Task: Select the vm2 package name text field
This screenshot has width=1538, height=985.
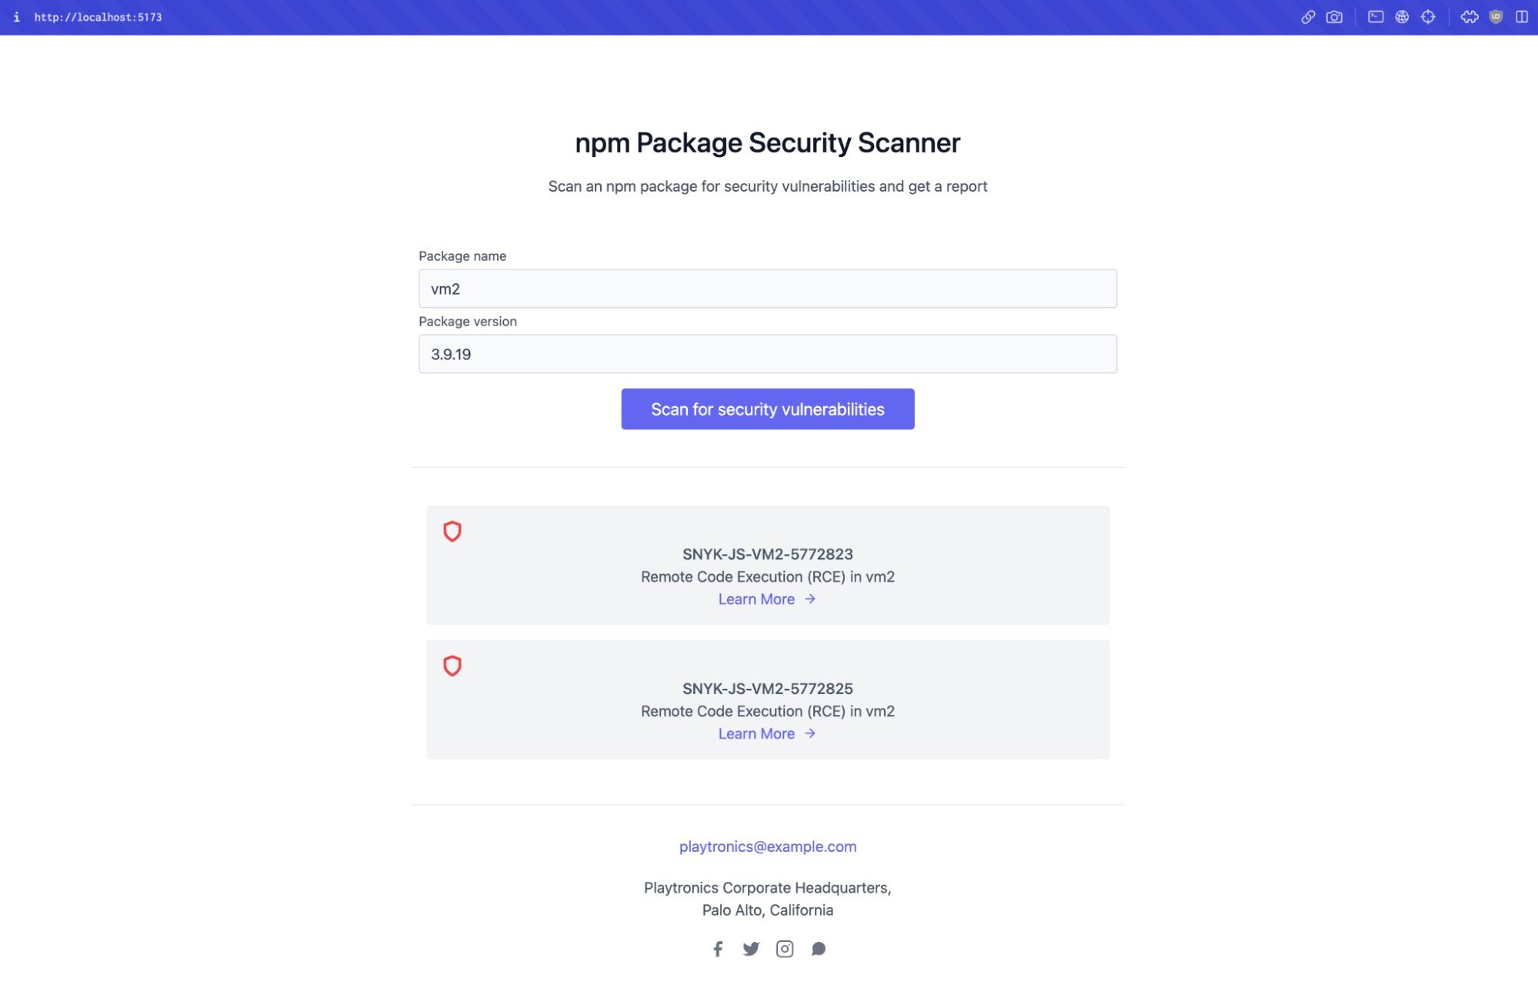Action: pos(768,288)
